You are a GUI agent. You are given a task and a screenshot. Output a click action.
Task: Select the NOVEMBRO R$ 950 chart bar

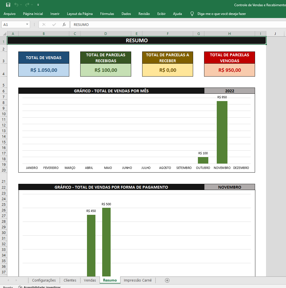coord(222,132)
